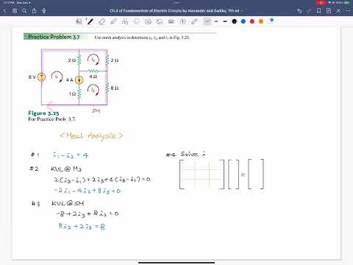Open the document title dropdown menu
This screenshot has width=353, height=265.
coord(176,11)
